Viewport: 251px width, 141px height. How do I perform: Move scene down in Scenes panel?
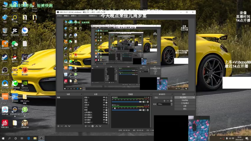(x=69, y=126)
